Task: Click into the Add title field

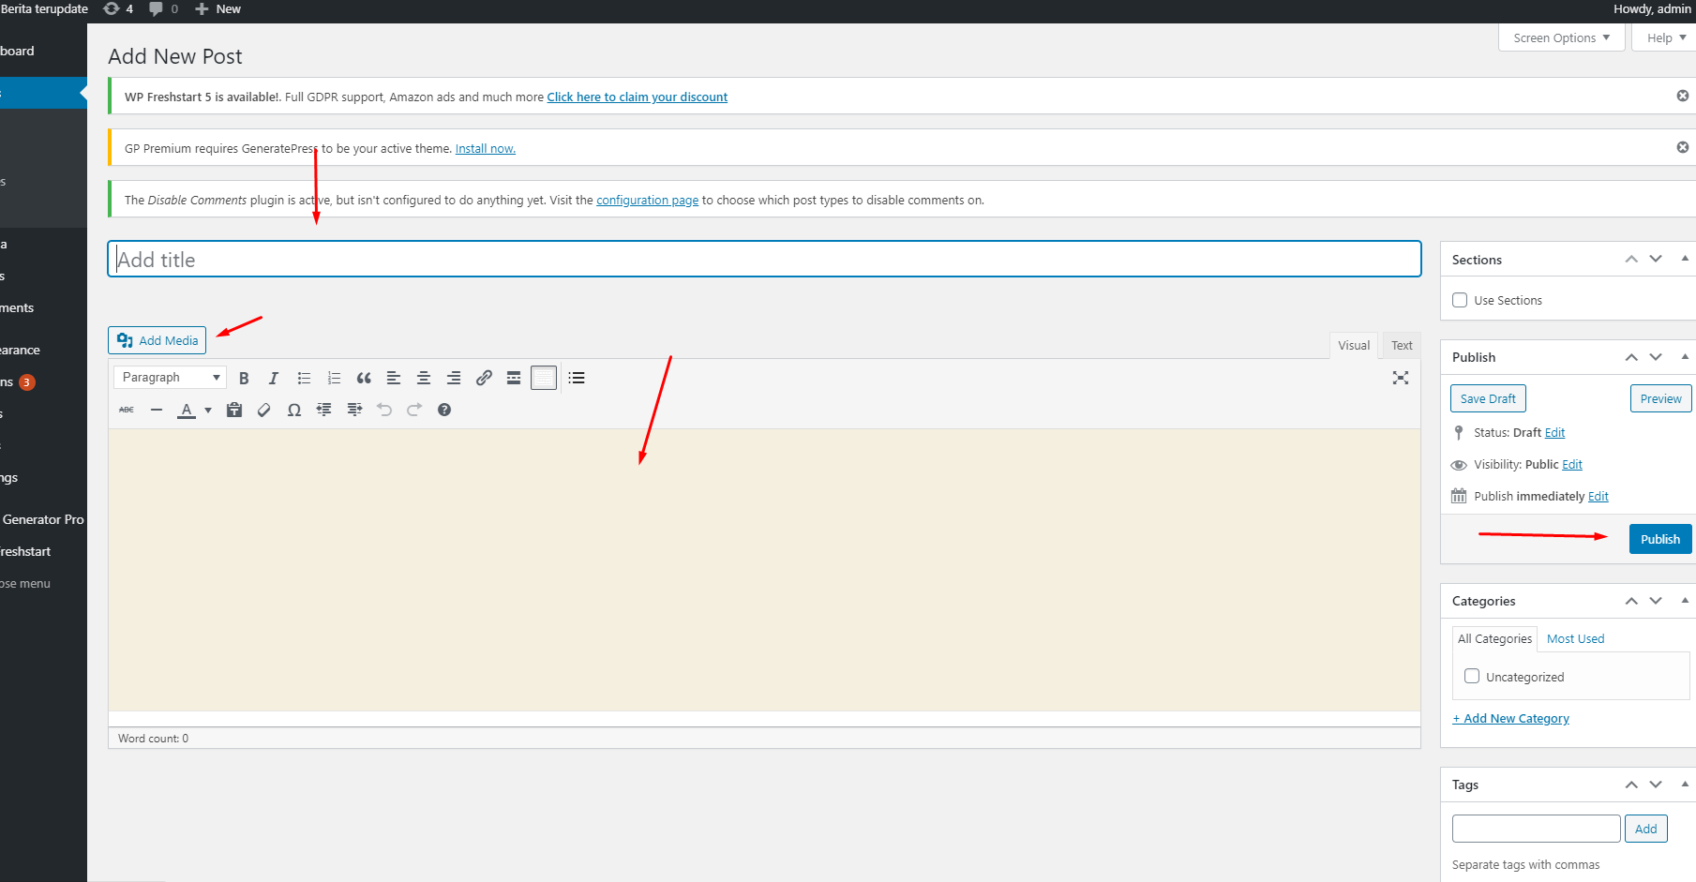Action: 764,260
